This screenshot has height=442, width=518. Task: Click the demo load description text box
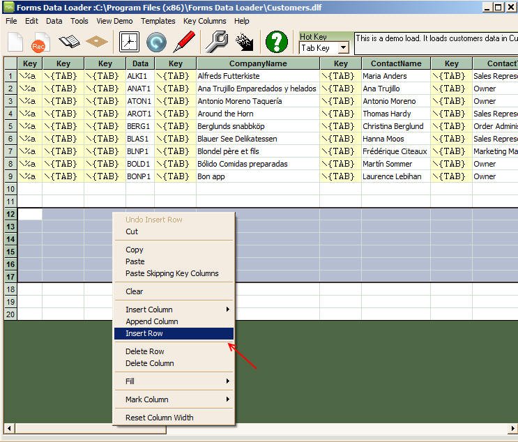coord(436,43)
